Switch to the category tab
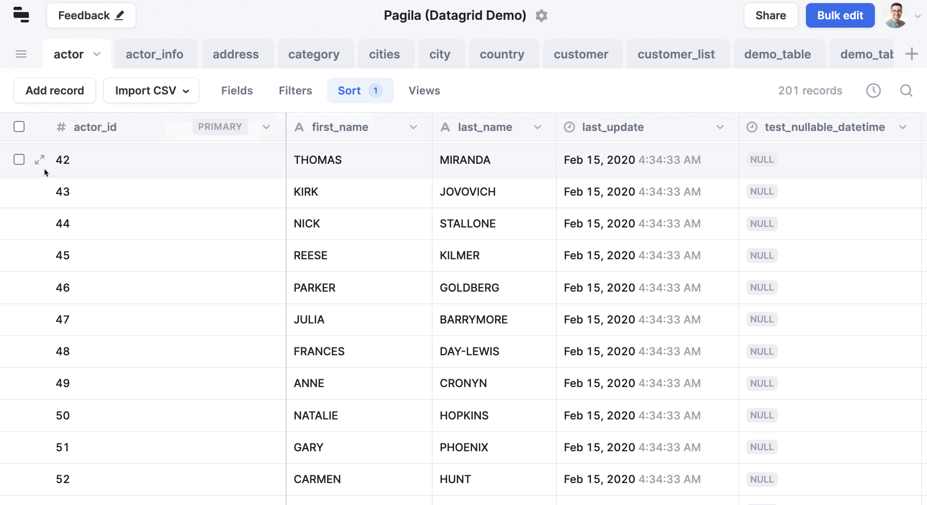Viewport: 927px width, 505px height. coord(314,54)
